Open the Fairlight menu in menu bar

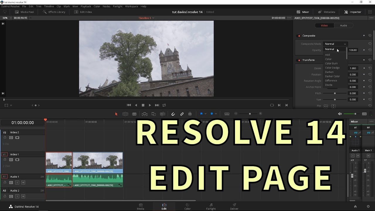tap(118, 6)
